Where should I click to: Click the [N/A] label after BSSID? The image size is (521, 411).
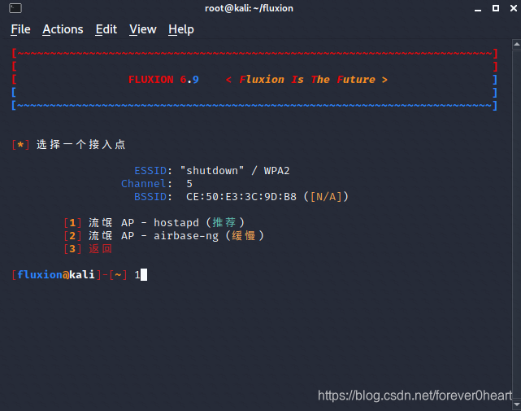point(326,197)
